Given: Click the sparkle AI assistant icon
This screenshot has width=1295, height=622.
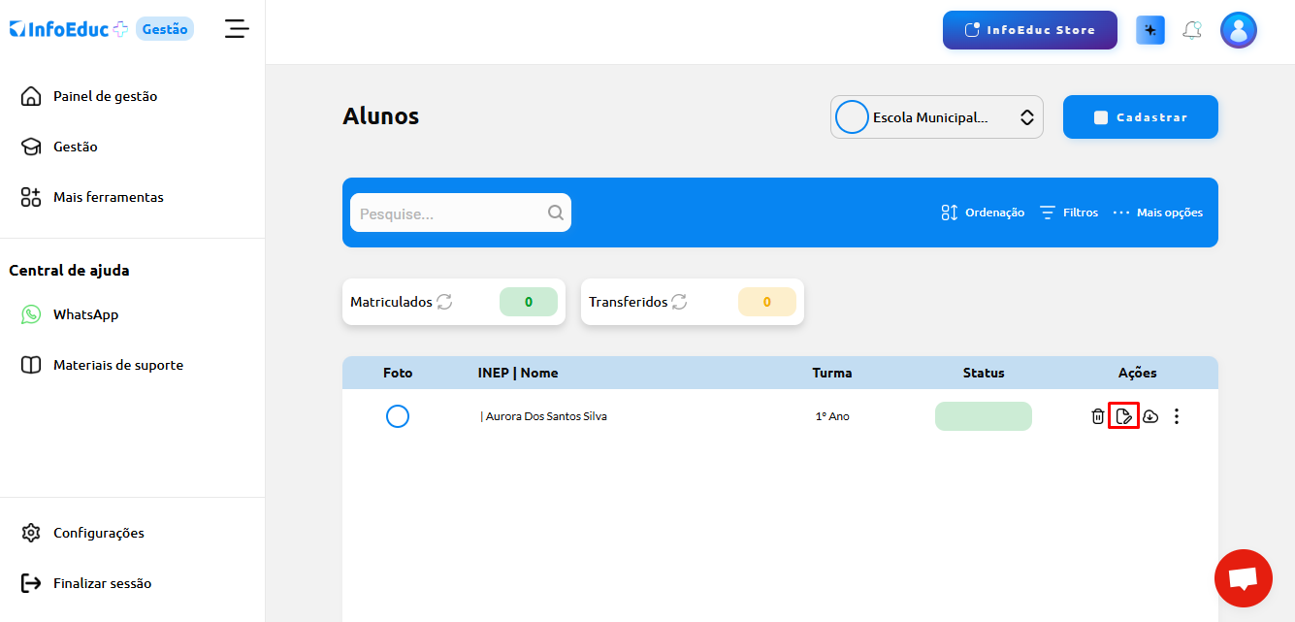Looking at the screenshot, I should coord(1150,30).
